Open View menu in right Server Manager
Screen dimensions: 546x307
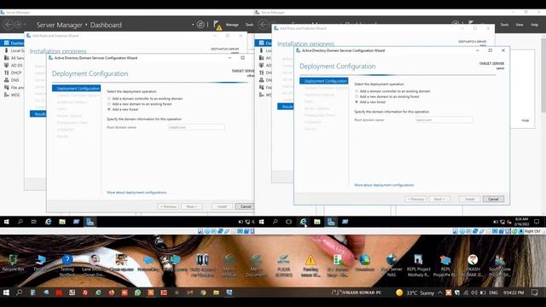(520, 25)
